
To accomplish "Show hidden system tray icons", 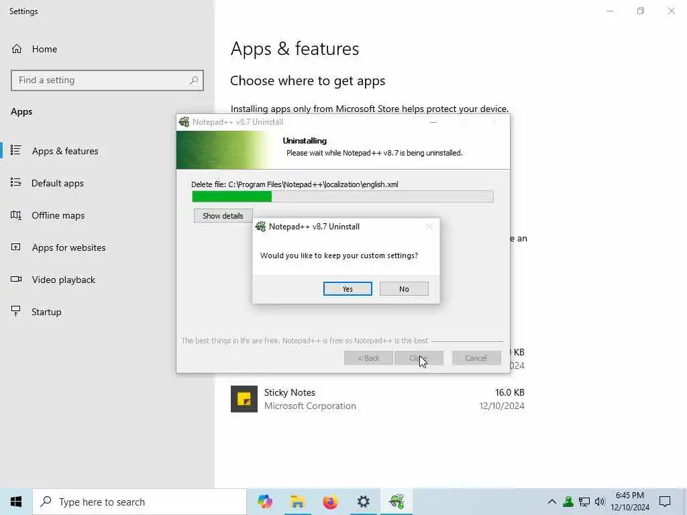I will point(552,502).
